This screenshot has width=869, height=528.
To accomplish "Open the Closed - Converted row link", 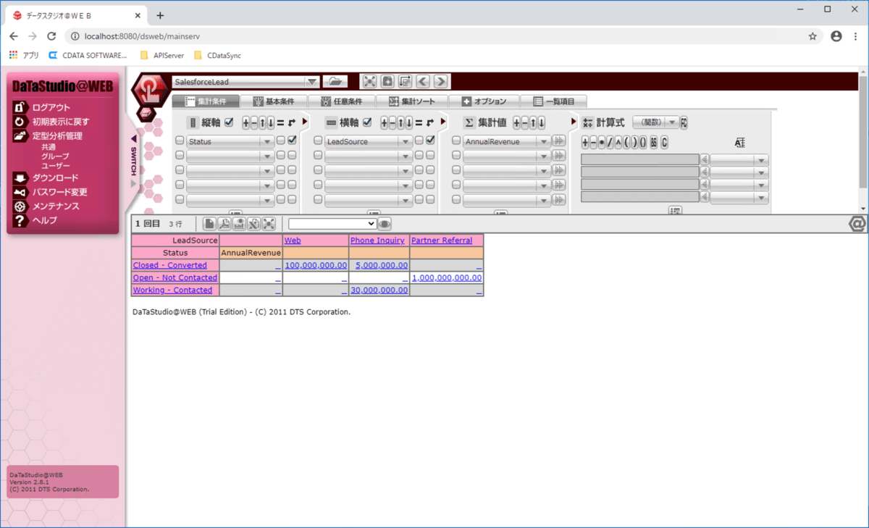I will [x=169, y=265].
